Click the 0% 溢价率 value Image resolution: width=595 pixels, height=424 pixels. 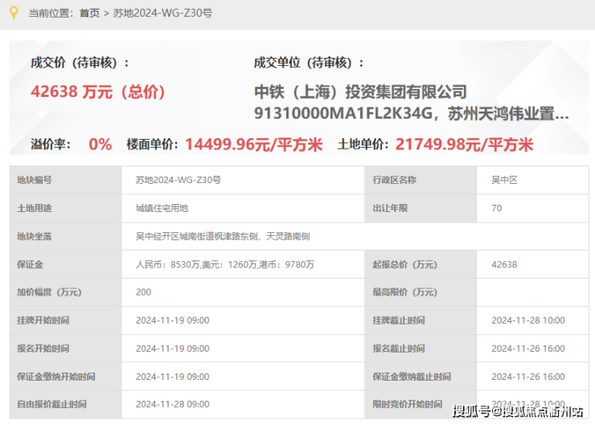101,145
